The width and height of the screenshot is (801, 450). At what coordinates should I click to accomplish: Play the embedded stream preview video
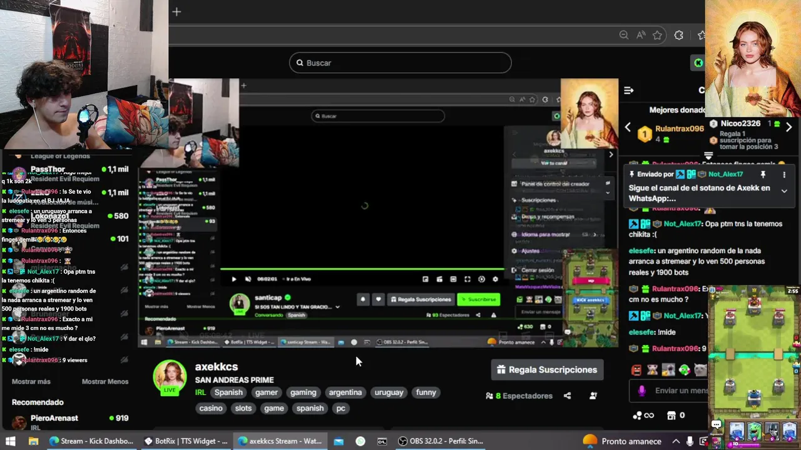[x=234, y=279]
